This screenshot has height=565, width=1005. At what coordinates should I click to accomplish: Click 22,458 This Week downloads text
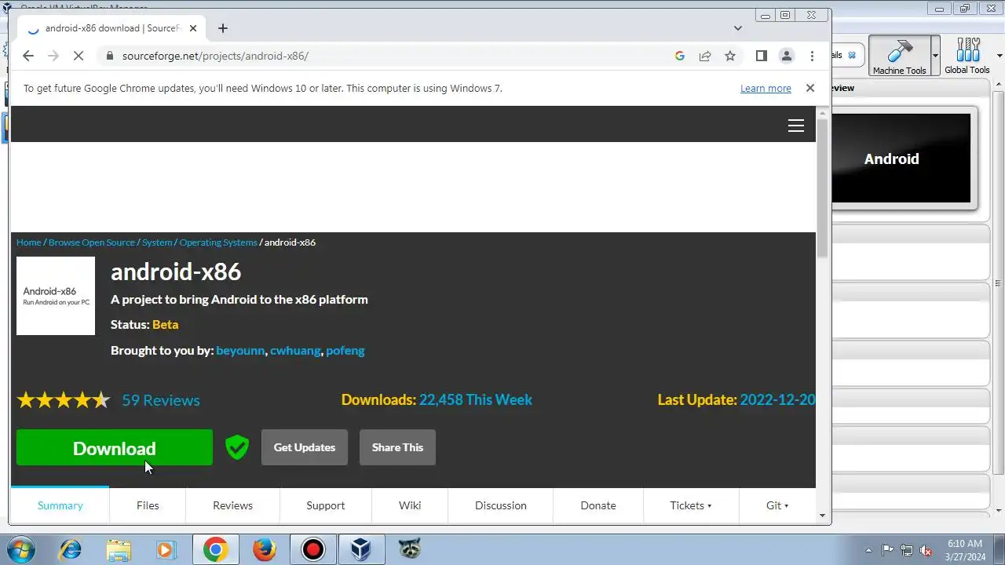pyautogui.click(x=476, y=400)
